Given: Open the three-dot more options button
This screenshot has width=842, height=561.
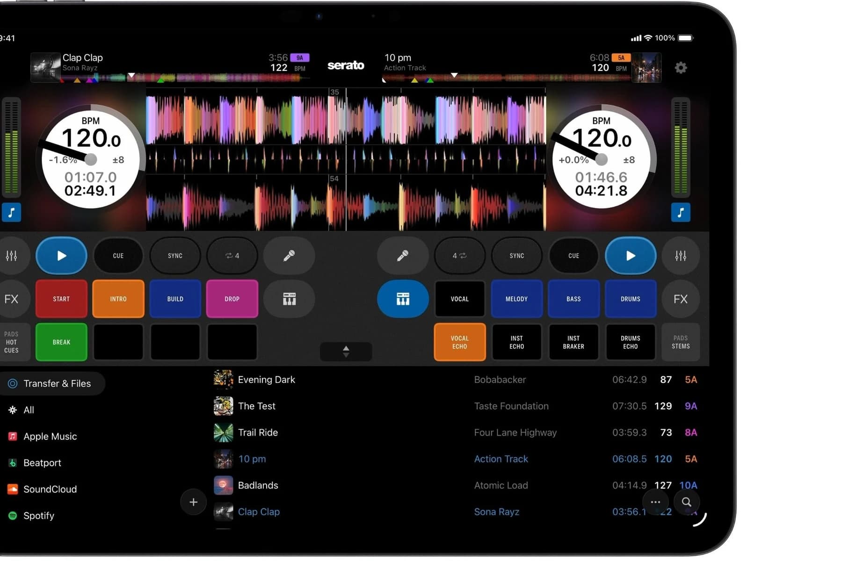Looking at the screenshot, I should 655,502.
